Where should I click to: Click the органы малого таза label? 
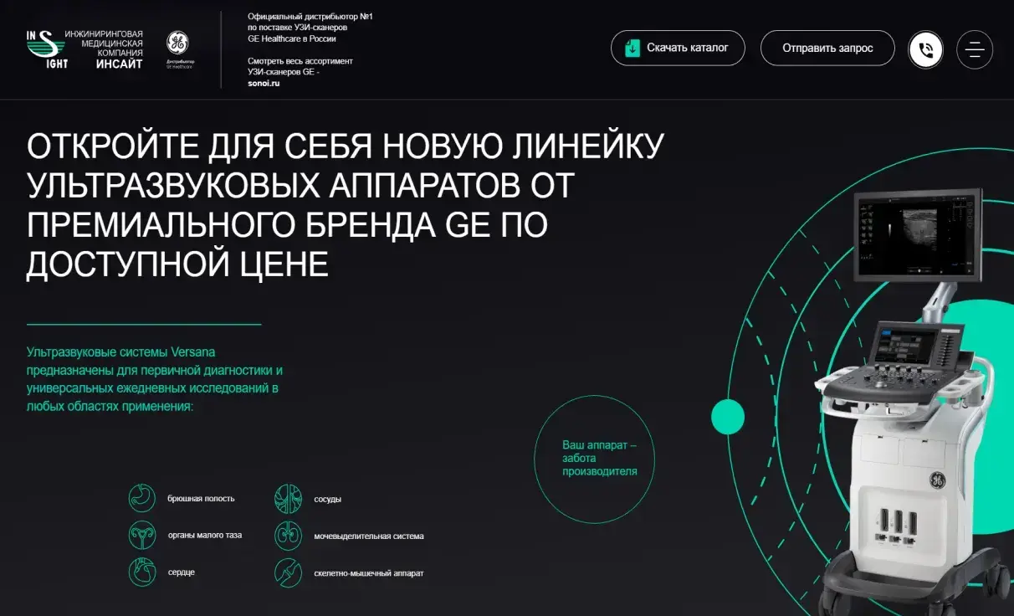point(205,535)
